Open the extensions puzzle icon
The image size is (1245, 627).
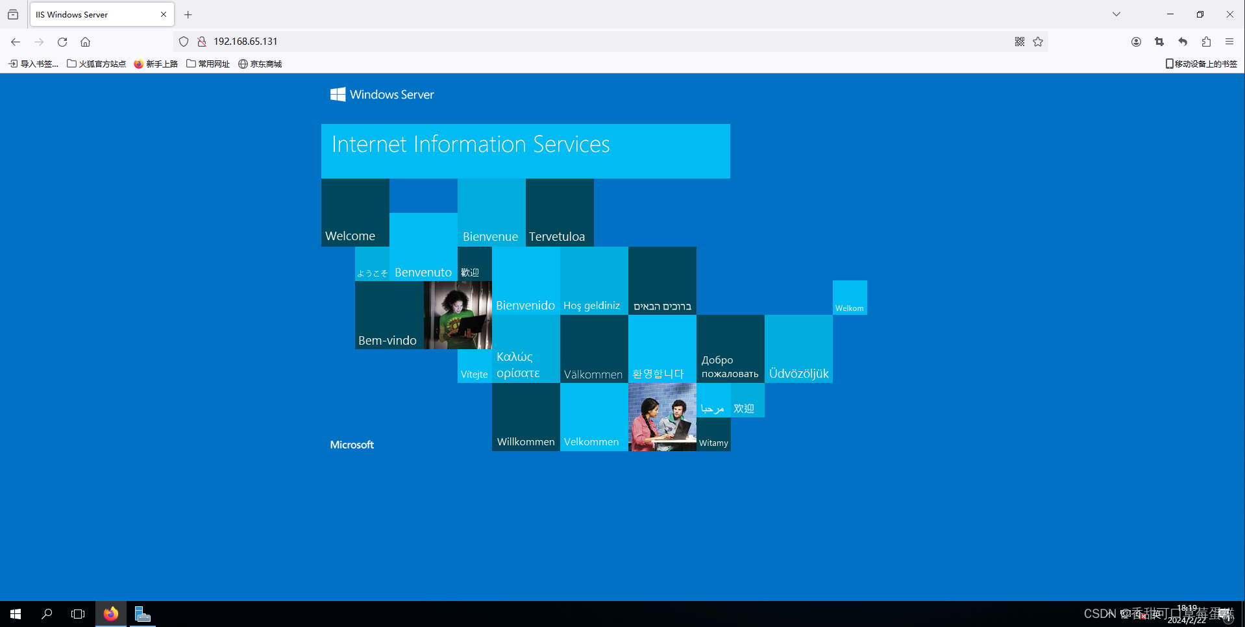1206,42
